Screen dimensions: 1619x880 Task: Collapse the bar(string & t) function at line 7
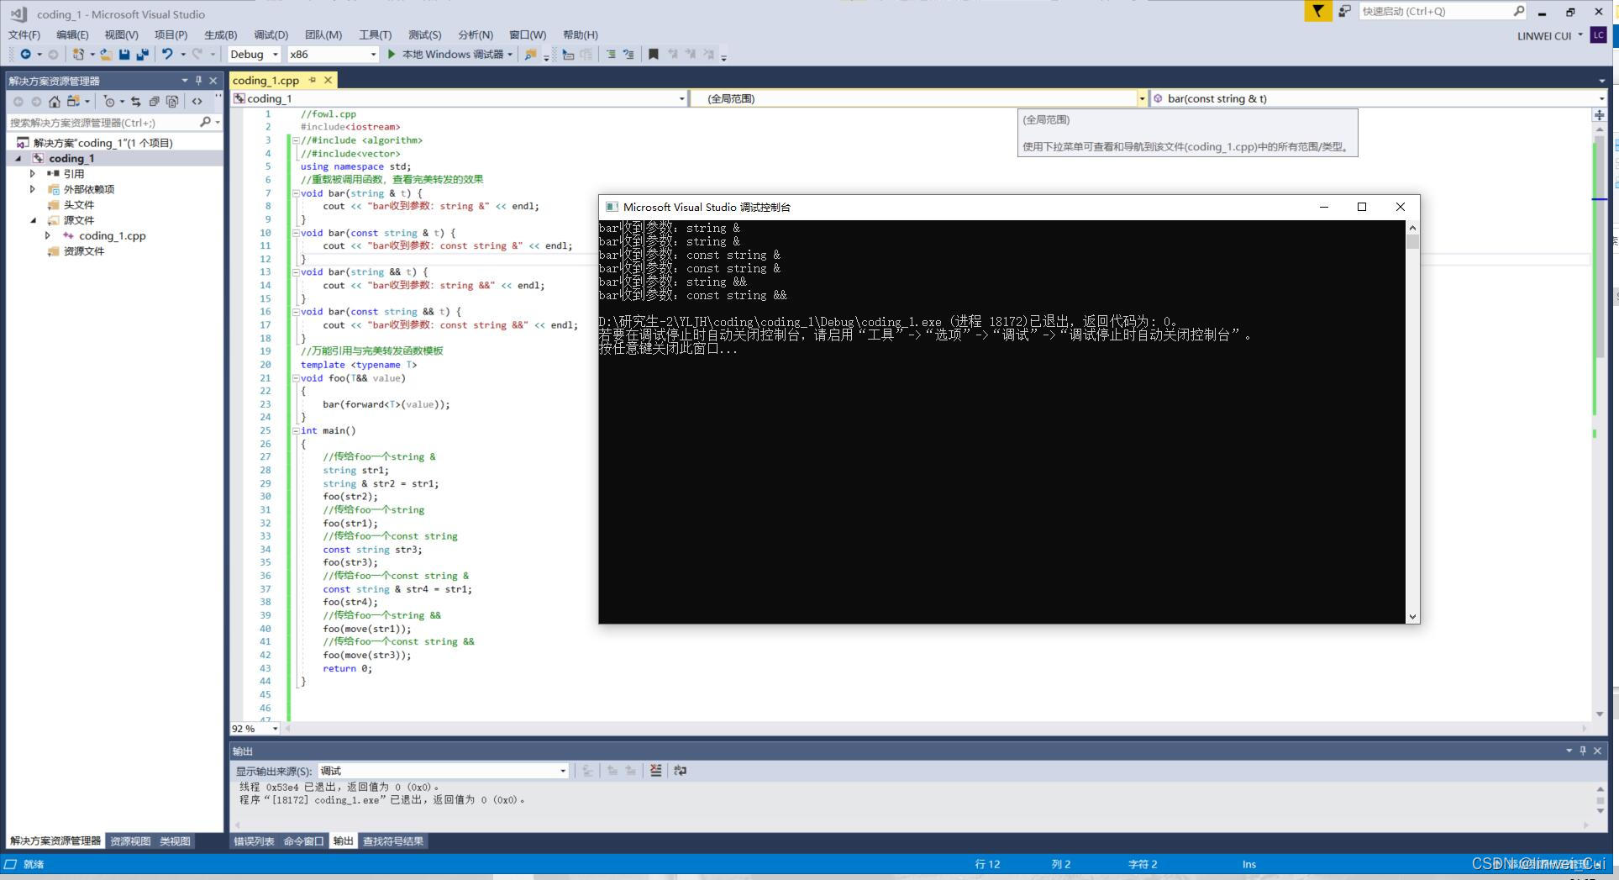click(296, 193)
